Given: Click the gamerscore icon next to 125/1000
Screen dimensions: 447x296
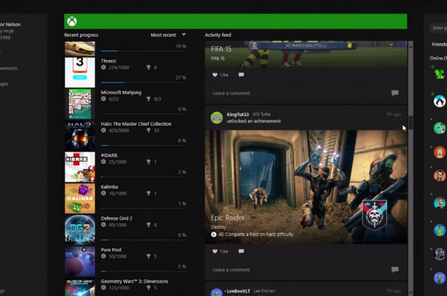Looking at the screenshot, I should click(104, 288).
